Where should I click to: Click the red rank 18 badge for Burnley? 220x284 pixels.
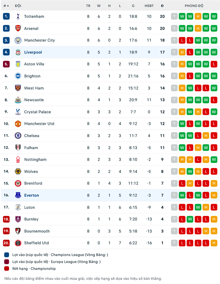(6, 219)
